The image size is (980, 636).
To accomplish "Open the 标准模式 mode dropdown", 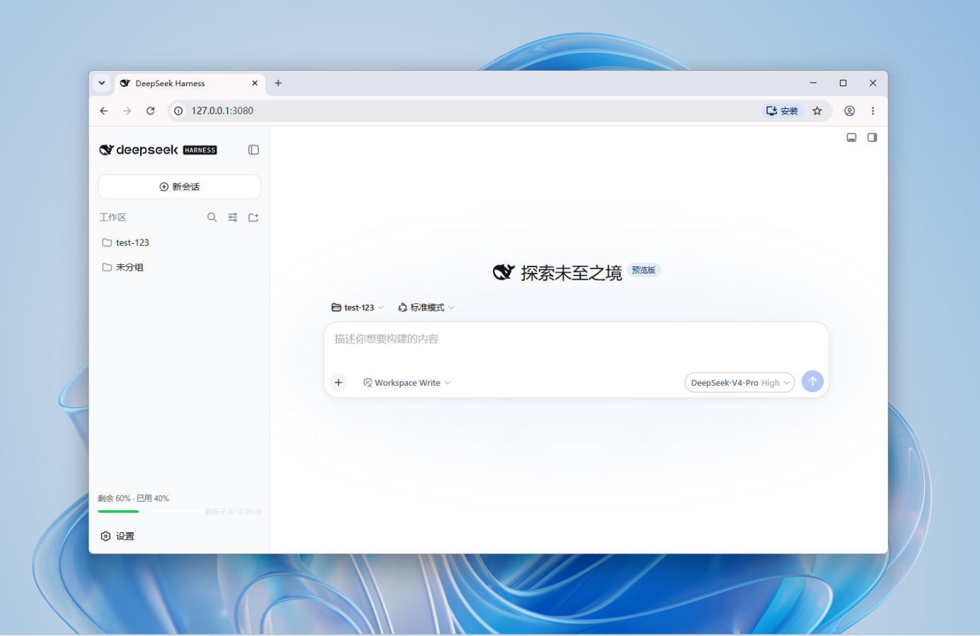I will pyautogui.click(x=426, y=307).
